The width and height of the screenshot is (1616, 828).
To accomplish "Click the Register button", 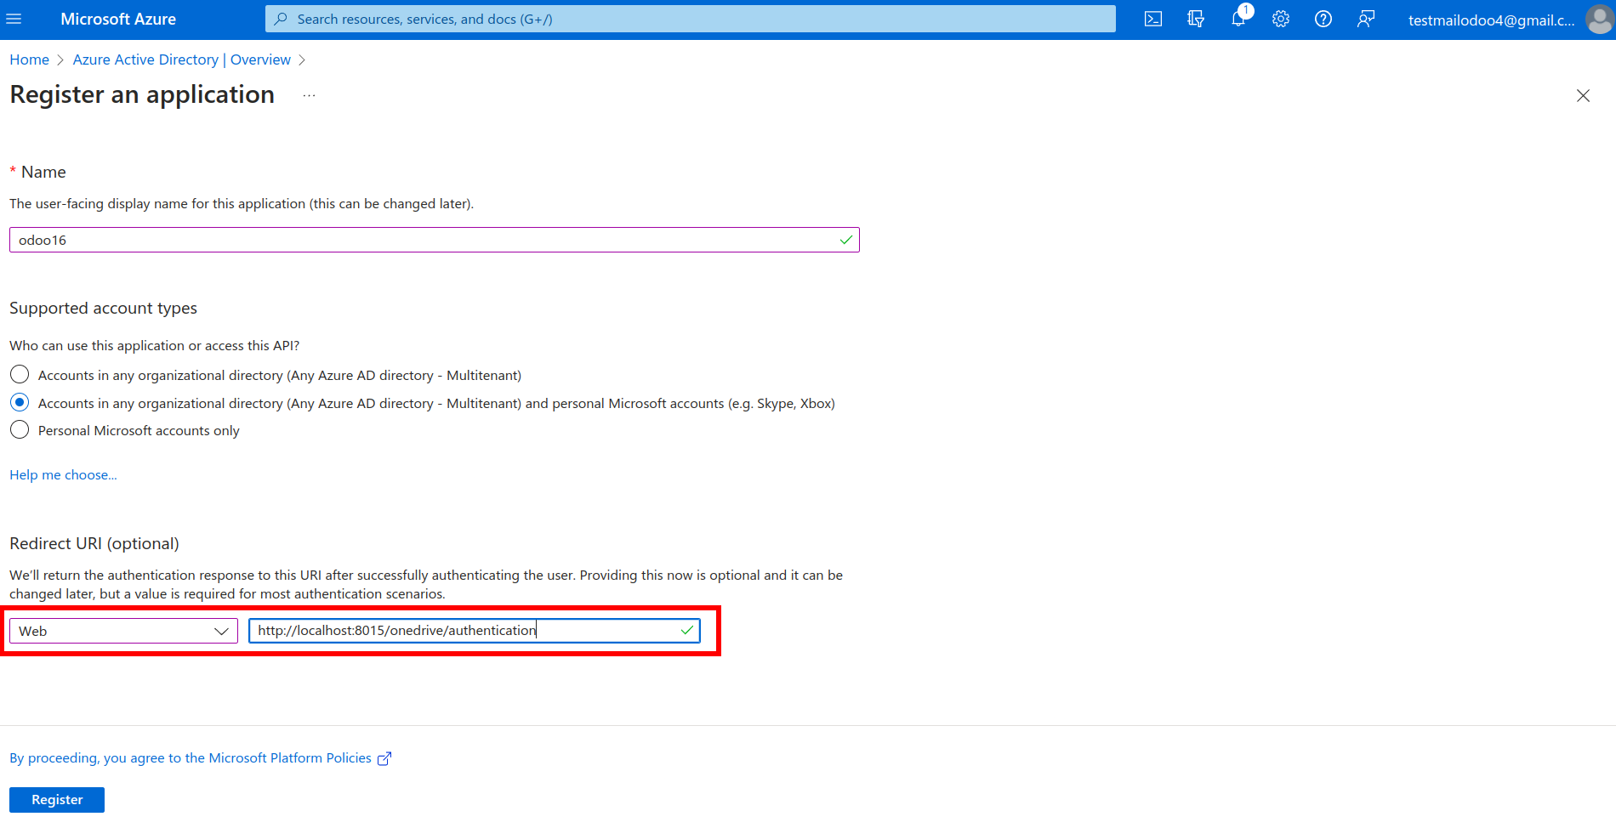I will click(57, 800).
